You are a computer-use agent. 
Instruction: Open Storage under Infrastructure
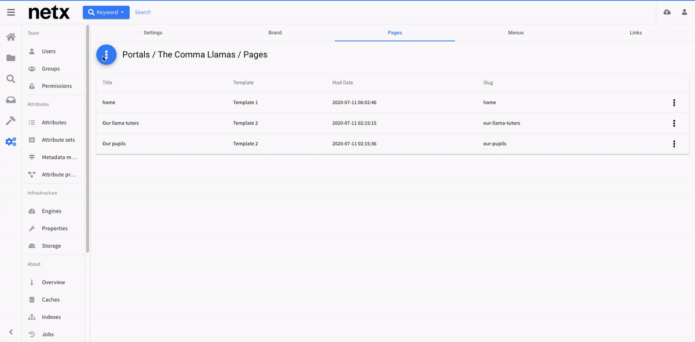click(x=53, y=246)
